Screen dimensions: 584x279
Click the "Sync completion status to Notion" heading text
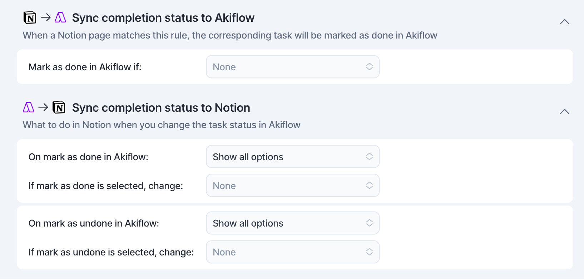161,108
